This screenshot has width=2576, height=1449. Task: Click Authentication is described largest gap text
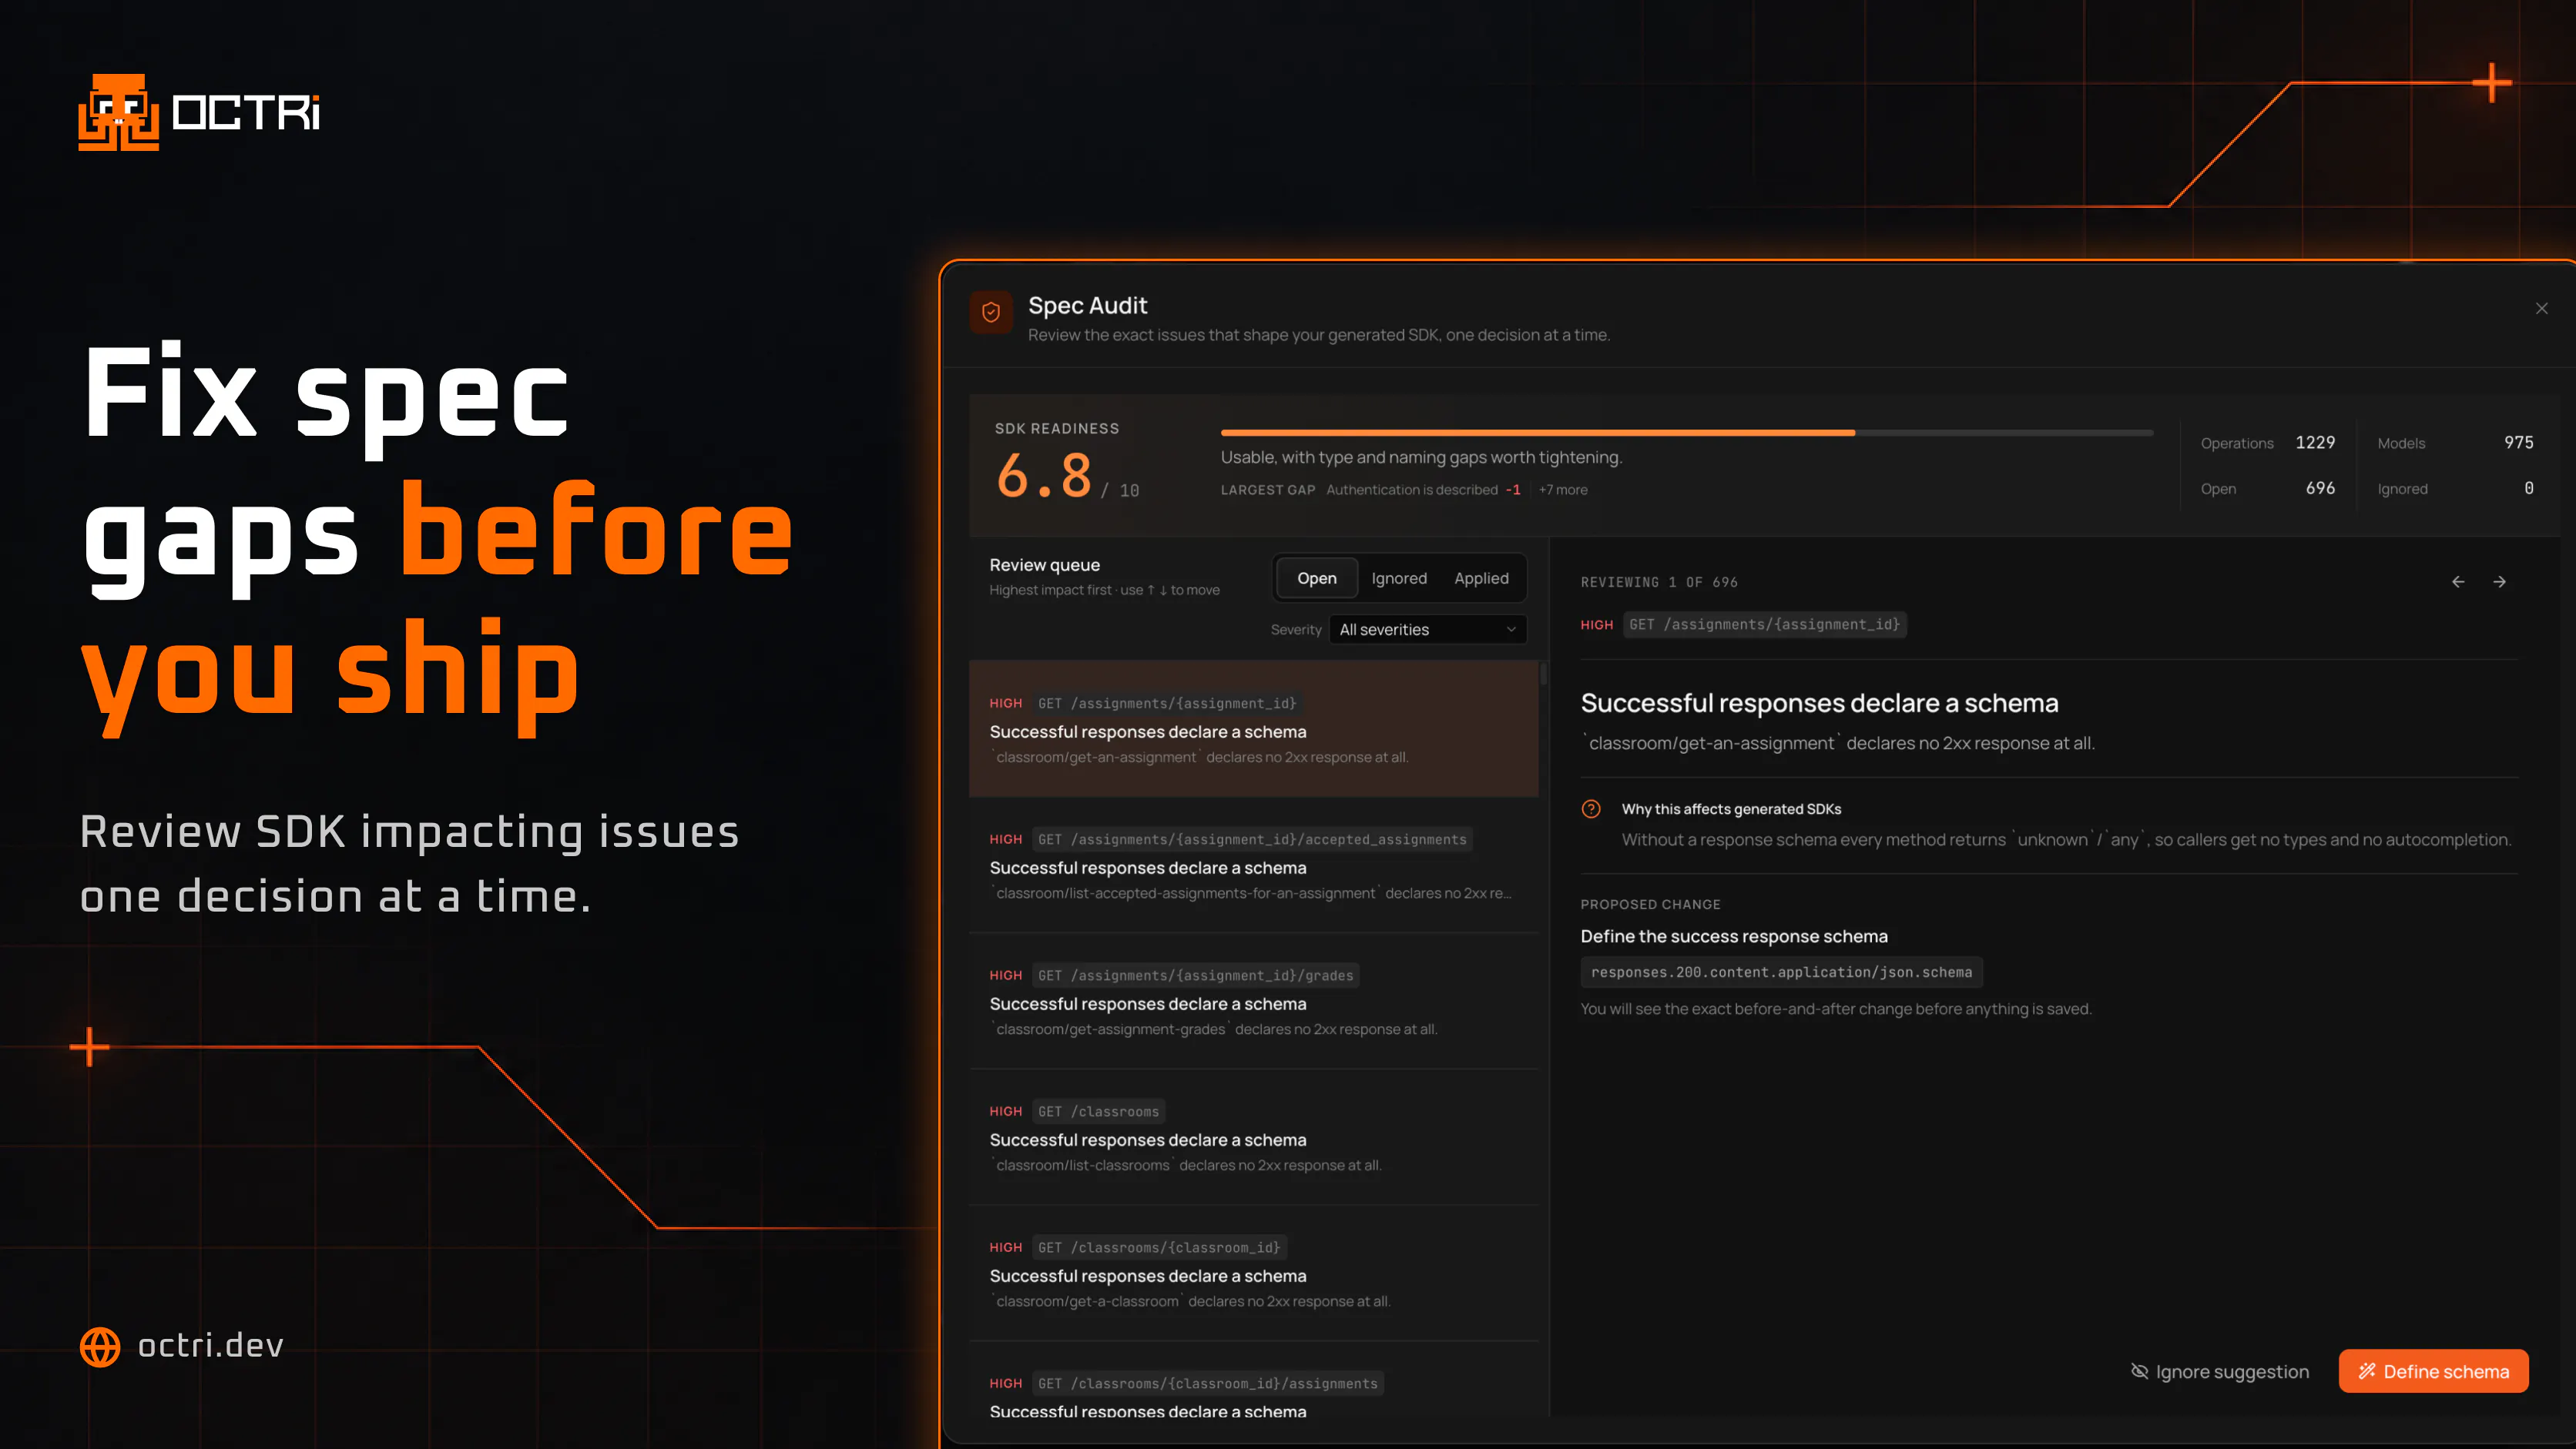pyautogui.click(x=1411, y=490)
